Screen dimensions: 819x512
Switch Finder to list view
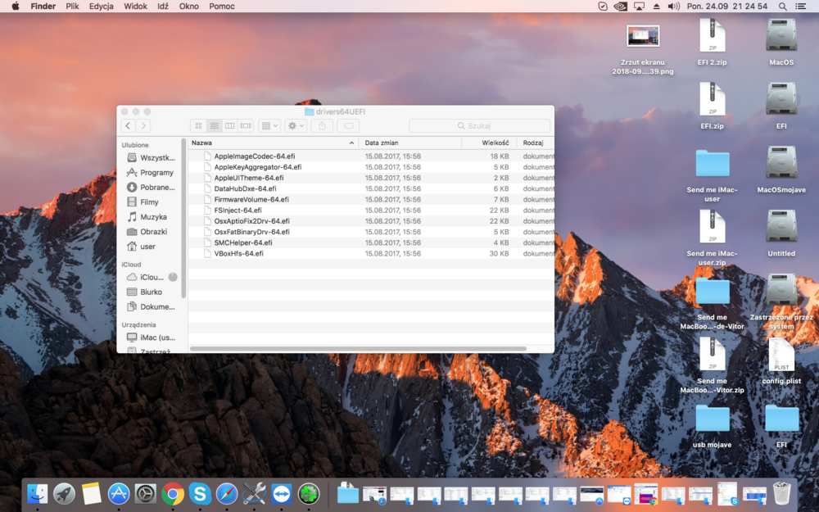click(214, 125)
